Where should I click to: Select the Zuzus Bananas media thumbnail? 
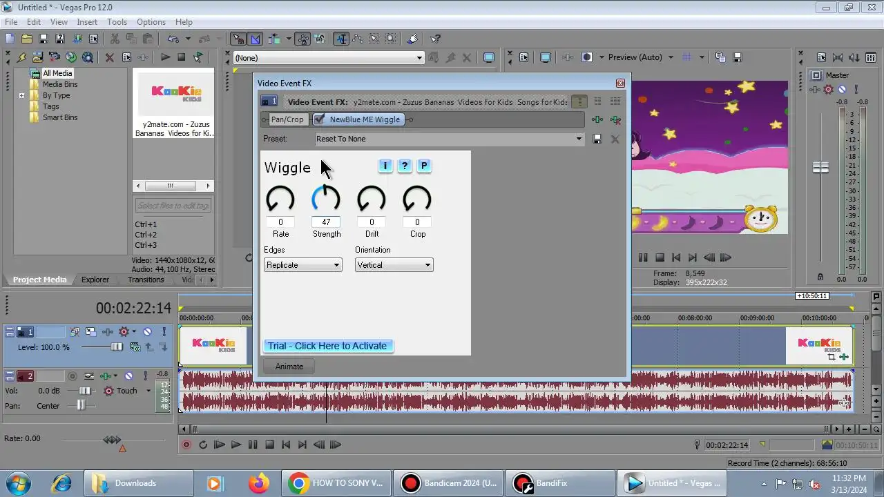point(173,94)
